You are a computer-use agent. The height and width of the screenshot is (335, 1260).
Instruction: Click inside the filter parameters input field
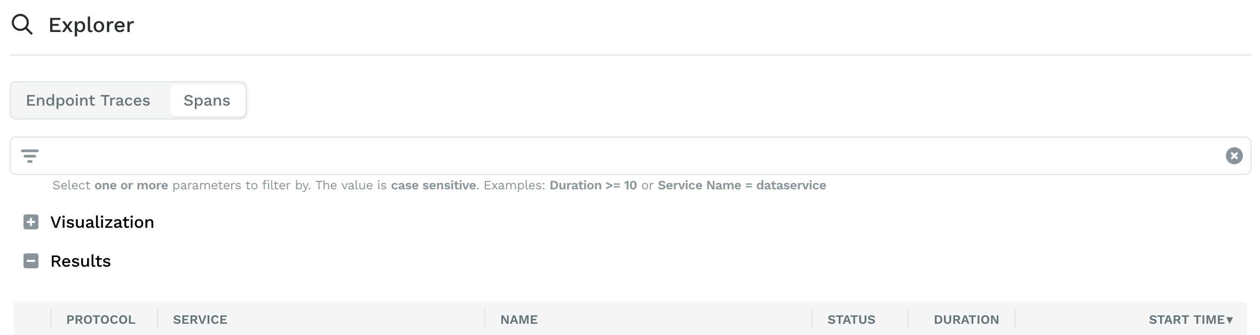[x=534, y=156]
